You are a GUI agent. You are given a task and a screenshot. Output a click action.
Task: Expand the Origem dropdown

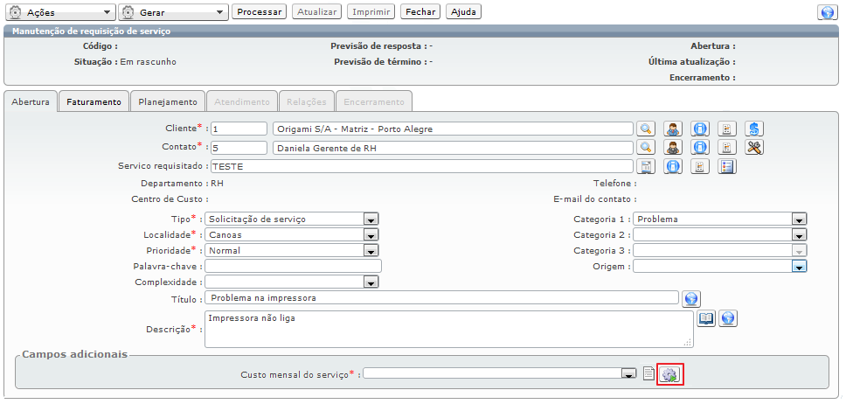798,267
